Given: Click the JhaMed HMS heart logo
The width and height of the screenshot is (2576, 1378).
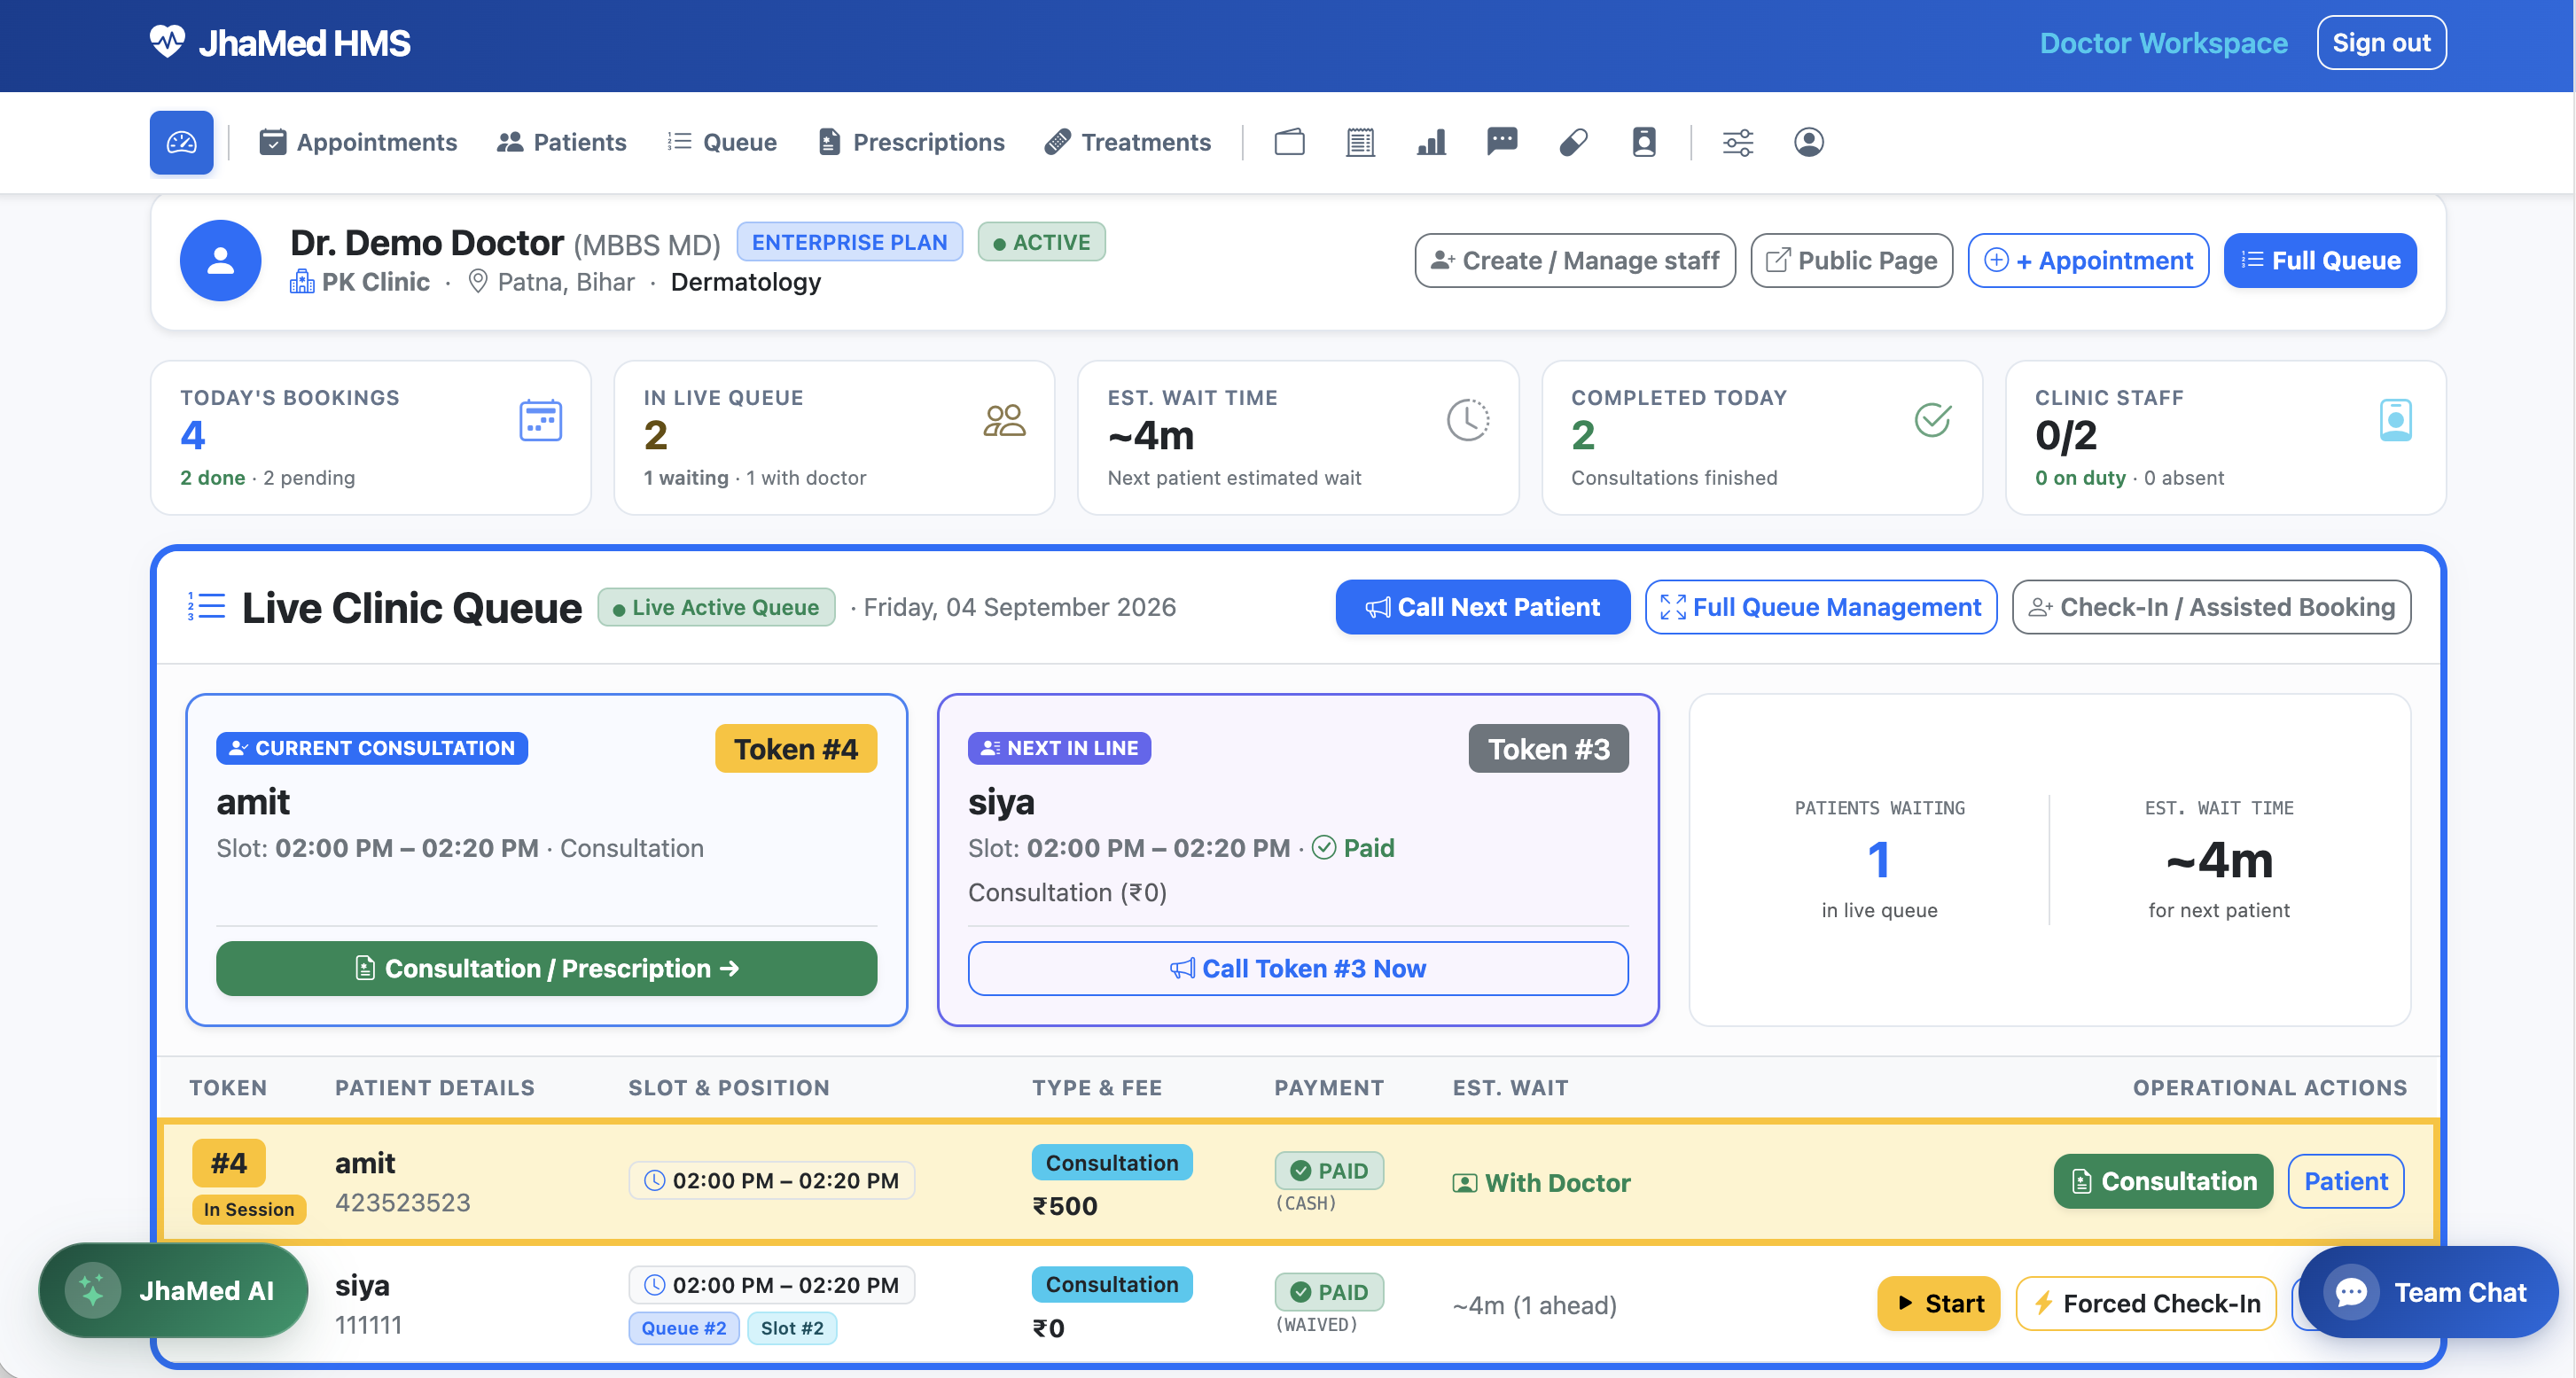Looking at the screenshot, I should (167, 42).
